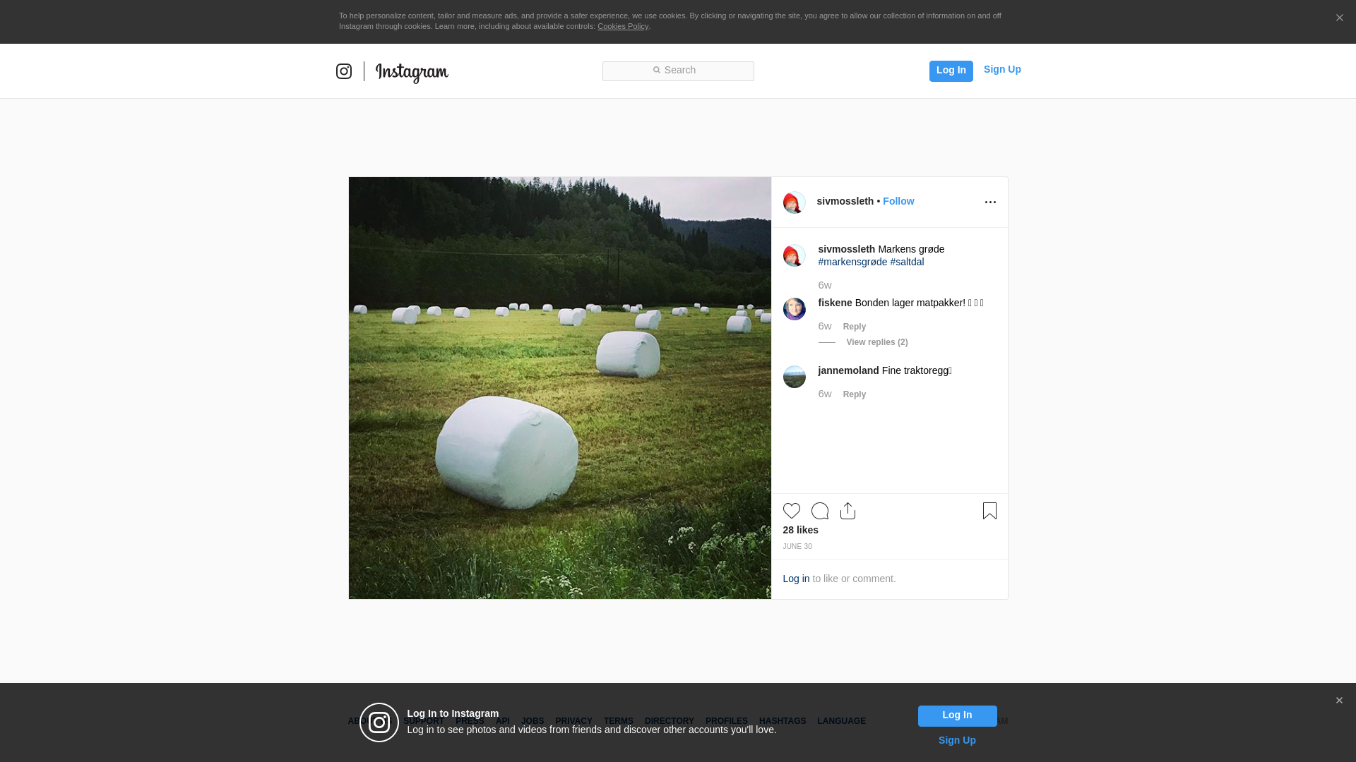Click Sign Up in bottom banner
The height and width of the screenshot is (762, 1356).
[x=957, y=740]
